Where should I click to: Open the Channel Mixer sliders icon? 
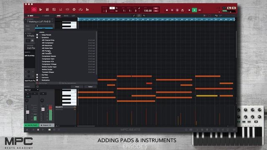[68, 10]
